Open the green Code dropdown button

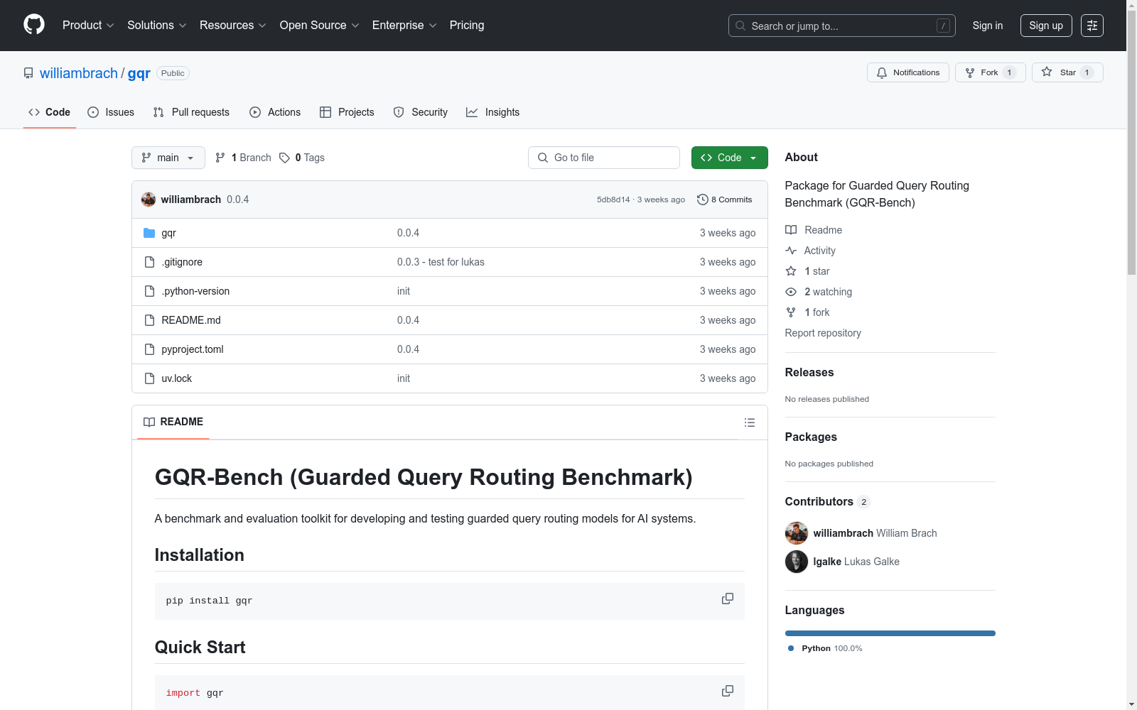(730, 158)
